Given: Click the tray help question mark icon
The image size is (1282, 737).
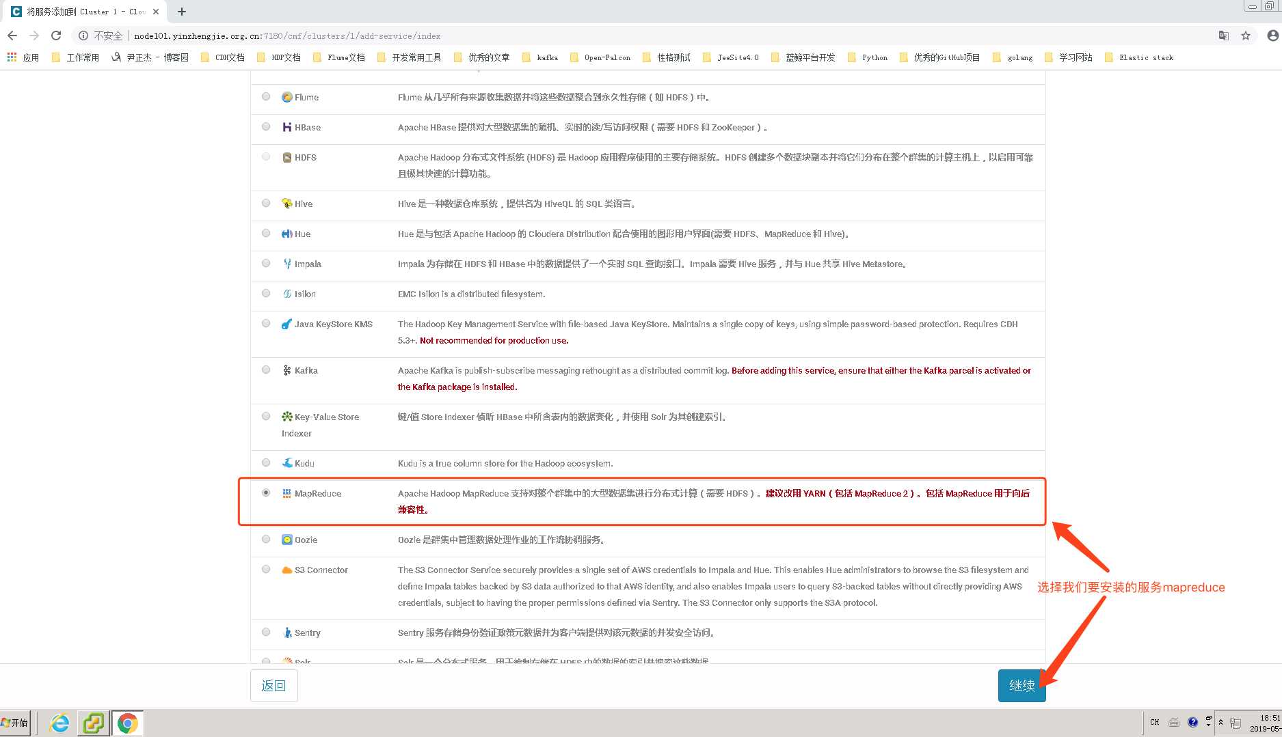Looking at the screenshot, I should click(1193, 722).
